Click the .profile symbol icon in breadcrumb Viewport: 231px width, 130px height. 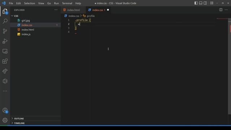click(84, 16)
